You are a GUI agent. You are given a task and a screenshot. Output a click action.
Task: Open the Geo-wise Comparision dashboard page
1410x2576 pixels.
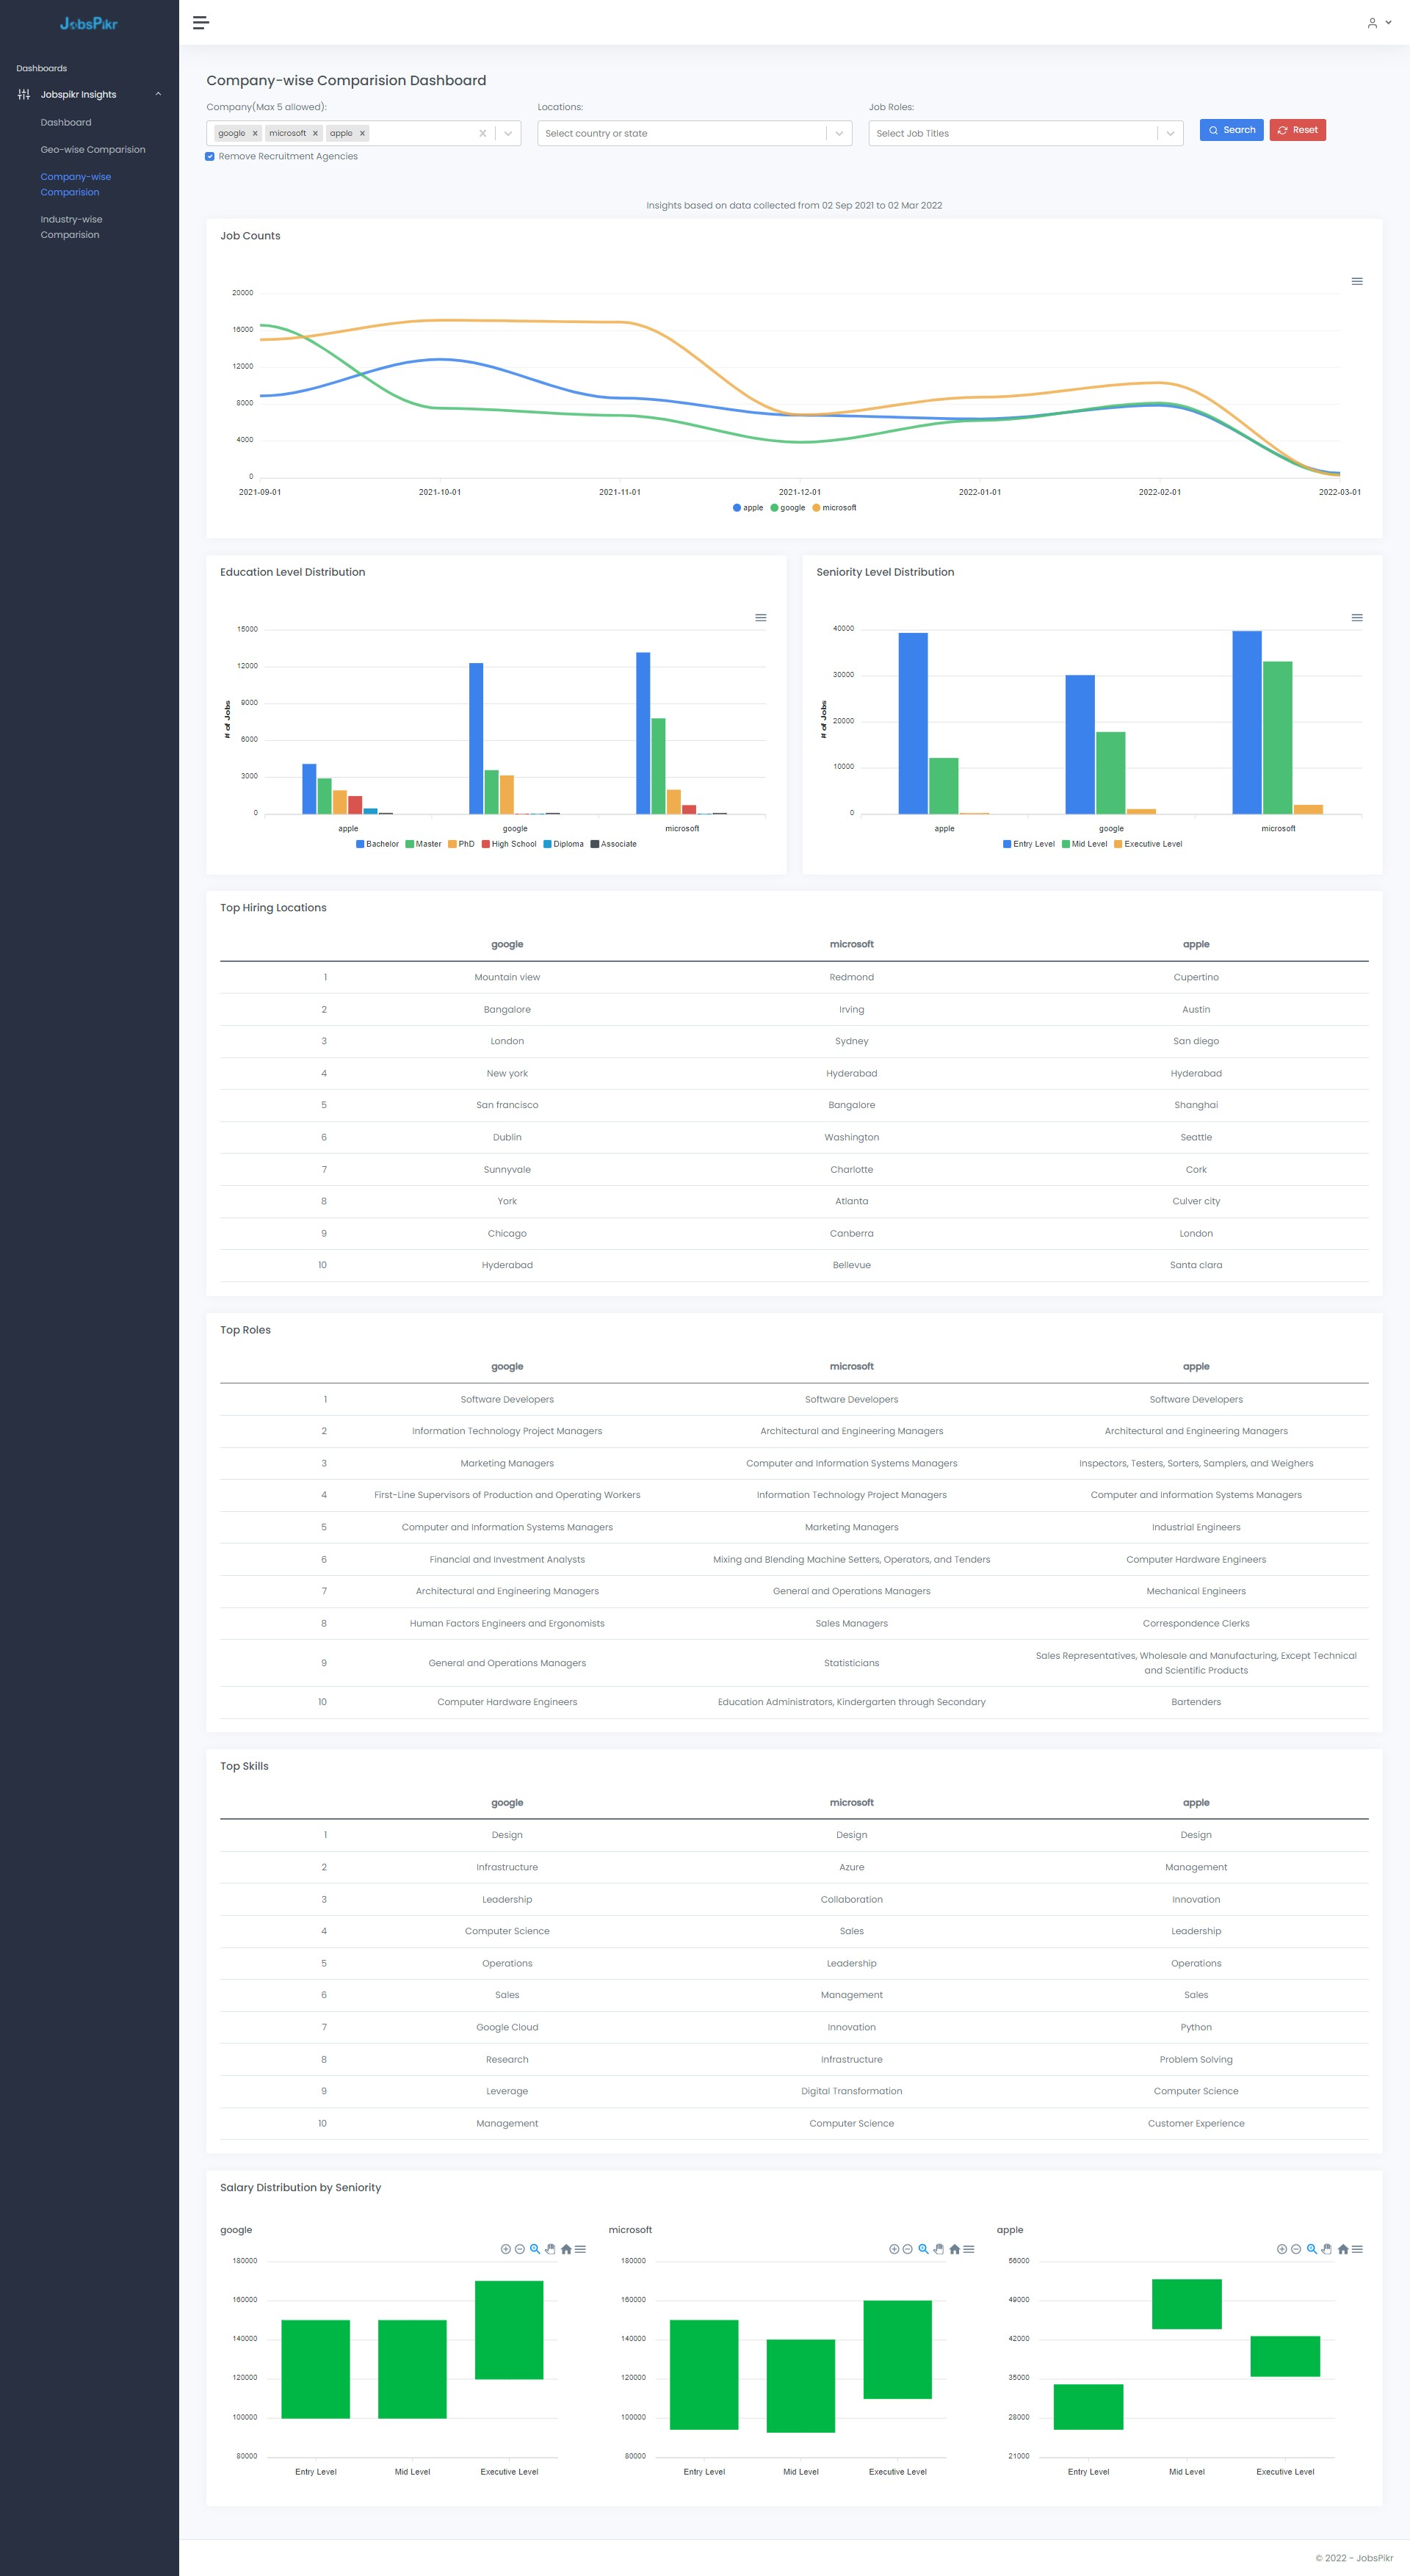click(92, 149)
